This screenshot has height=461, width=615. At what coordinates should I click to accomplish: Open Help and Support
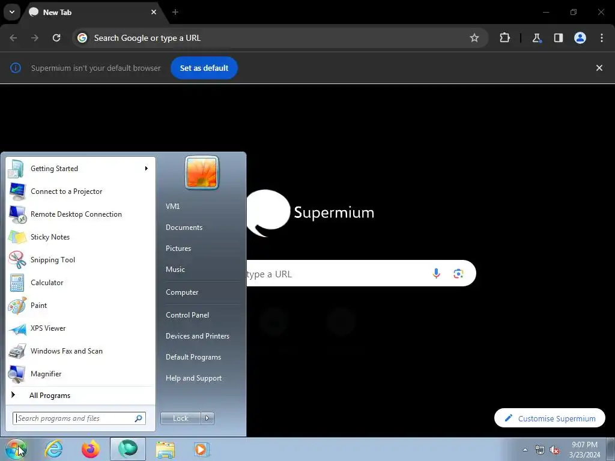pyautogui.click(x=194, y=378)
